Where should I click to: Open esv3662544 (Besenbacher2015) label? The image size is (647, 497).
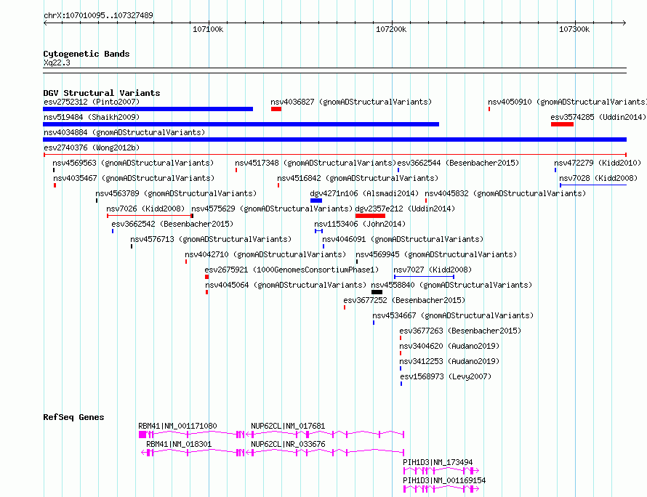click(458, 163)
